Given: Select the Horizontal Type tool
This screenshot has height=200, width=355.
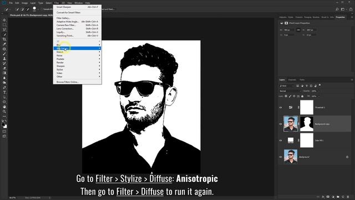Looking at the screenshot, I should pyautogui.click(x=4, y=92).
